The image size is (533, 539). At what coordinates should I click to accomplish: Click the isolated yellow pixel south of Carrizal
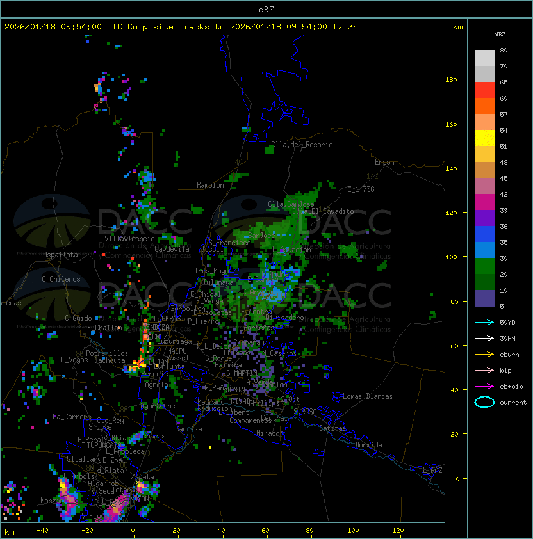pyautogui.click(x=210, y=447)
